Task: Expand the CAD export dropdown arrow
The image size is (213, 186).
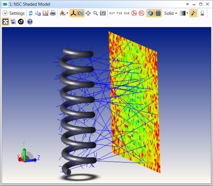Action: point(67,13)
